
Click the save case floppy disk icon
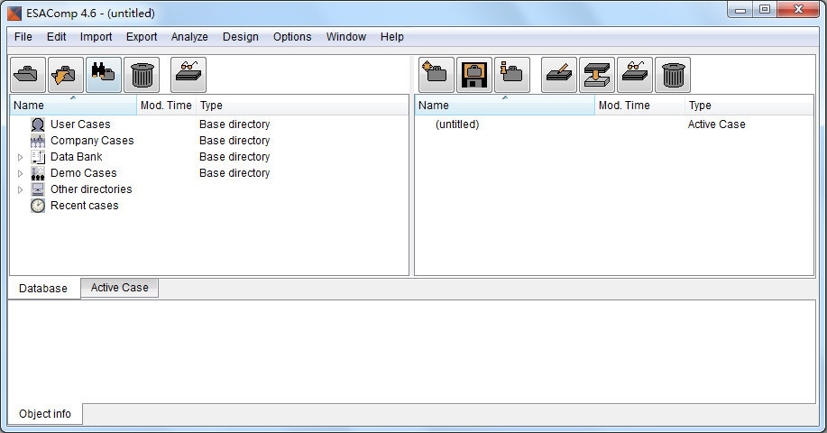tap(474, 75)
